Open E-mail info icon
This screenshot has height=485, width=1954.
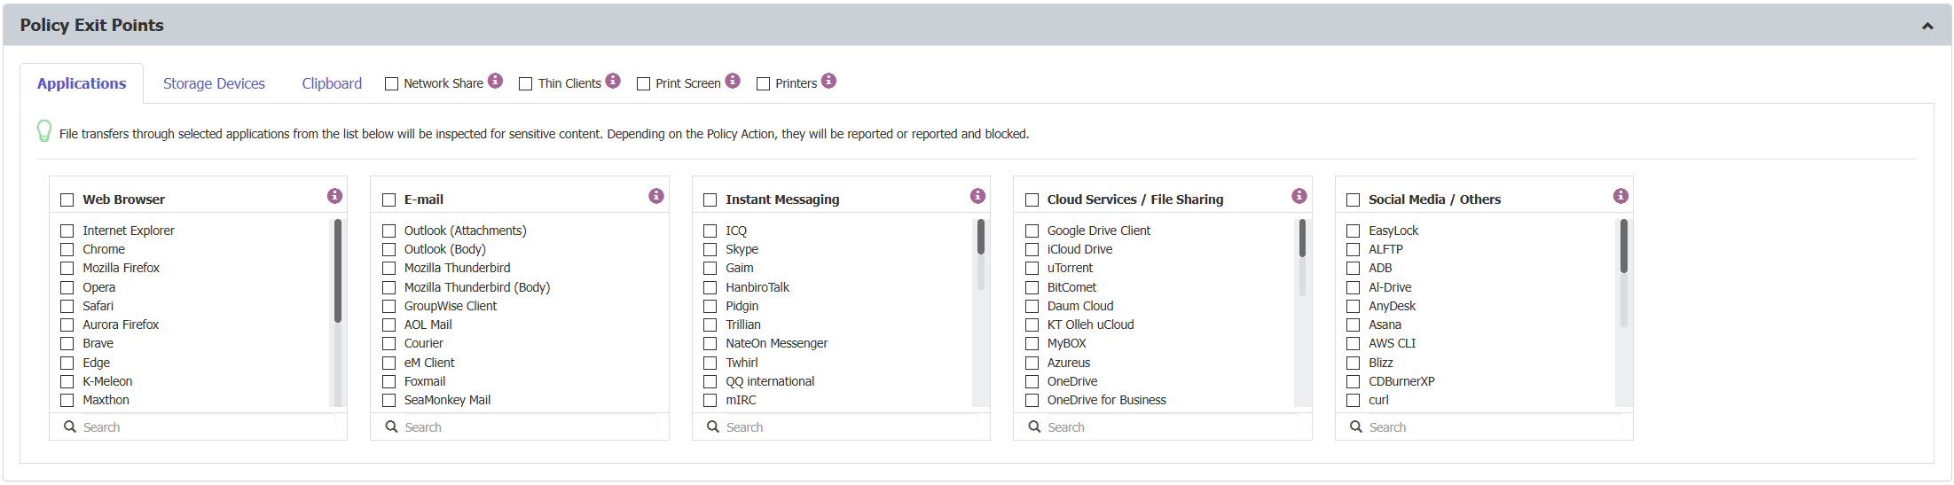click(x=656, y=196)
